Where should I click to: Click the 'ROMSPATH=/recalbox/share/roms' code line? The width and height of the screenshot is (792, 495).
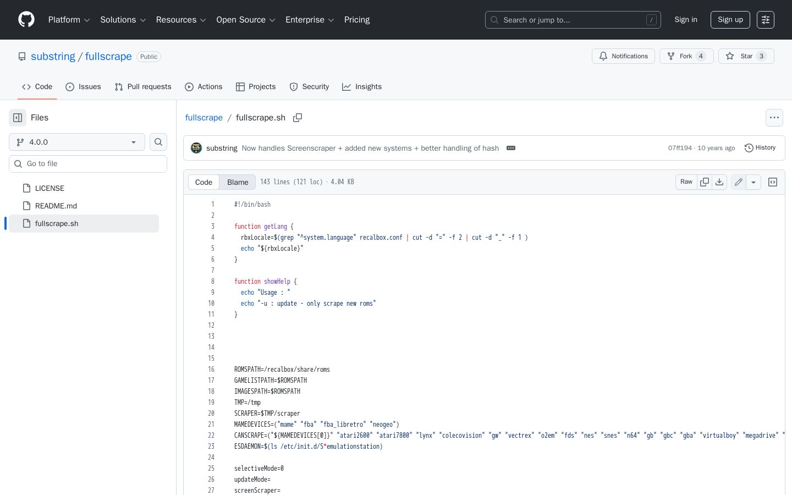(282, 370)
